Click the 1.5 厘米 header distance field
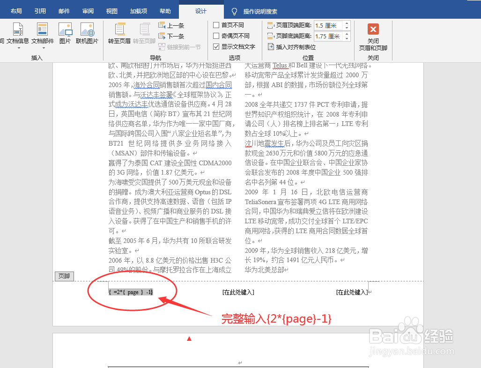 click(x=328, y=25)
